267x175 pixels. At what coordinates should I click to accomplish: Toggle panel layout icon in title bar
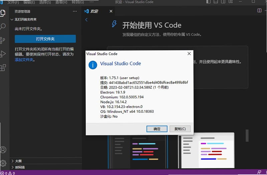pos(216,2)
